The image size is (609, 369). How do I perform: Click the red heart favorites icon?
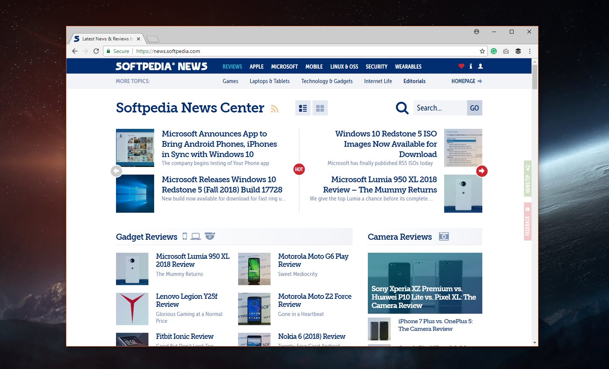461,66
